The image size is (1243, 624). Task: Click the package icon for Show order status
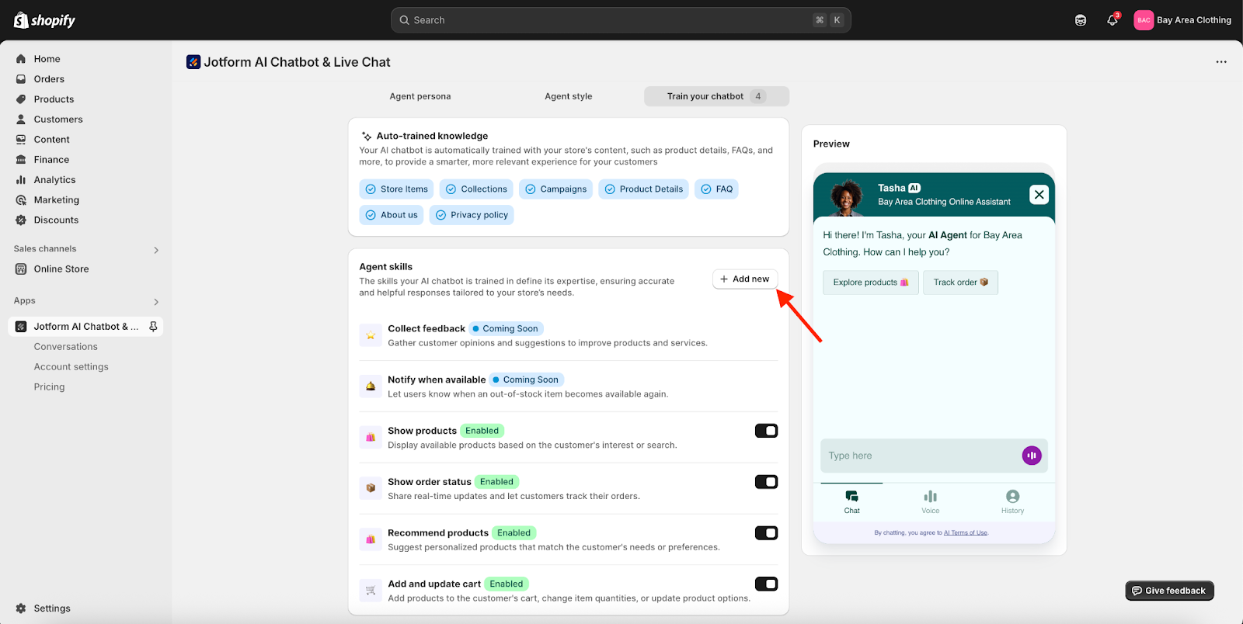point(371,488)
